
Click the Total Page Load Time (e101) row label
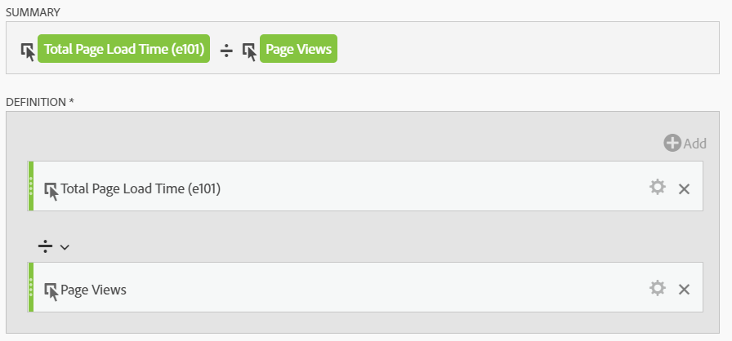click(x=141, y=188)
